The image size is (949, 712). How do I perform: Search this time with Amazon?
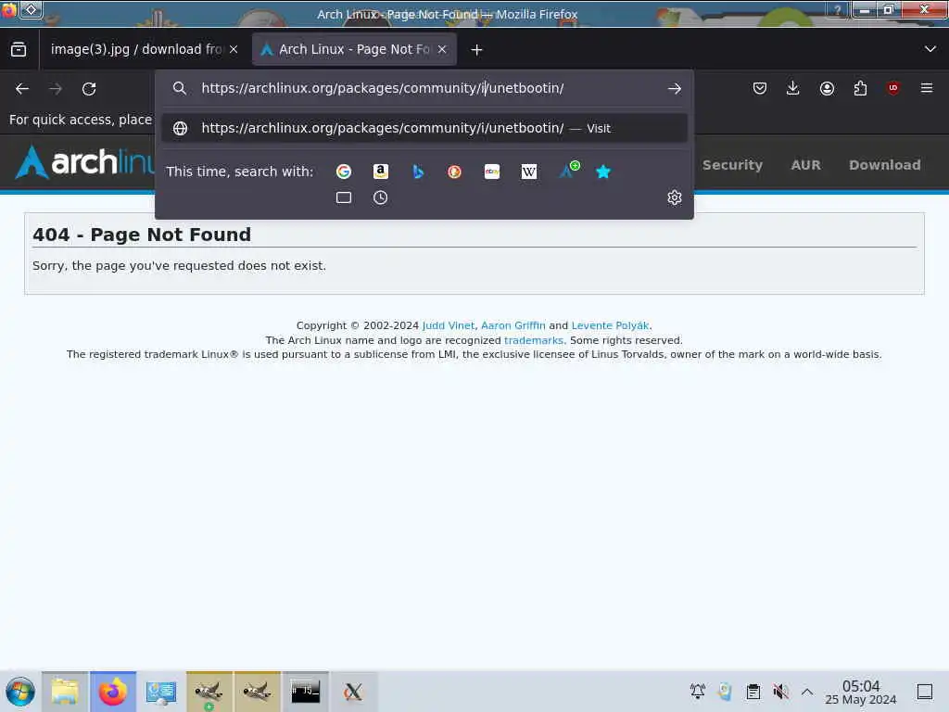(x=381, y=172)
